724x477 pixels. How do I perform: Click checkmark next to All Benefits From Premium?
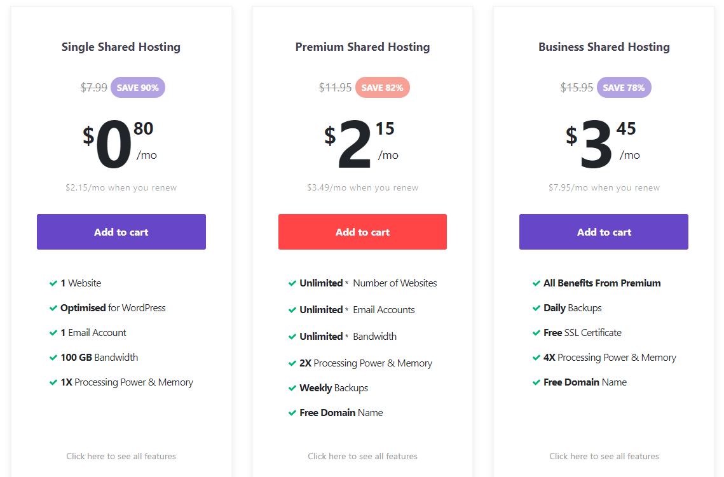(536, 283)
